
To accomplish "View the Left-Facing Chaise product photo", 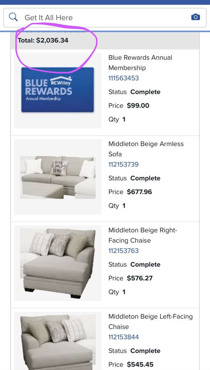I will 58,341.
